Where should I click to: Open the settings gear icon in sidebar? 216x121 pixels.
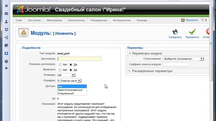(x=6, y=30)
